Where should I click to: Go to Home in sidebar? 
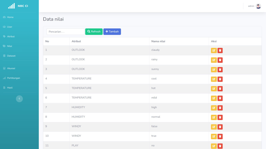point(10,17)
